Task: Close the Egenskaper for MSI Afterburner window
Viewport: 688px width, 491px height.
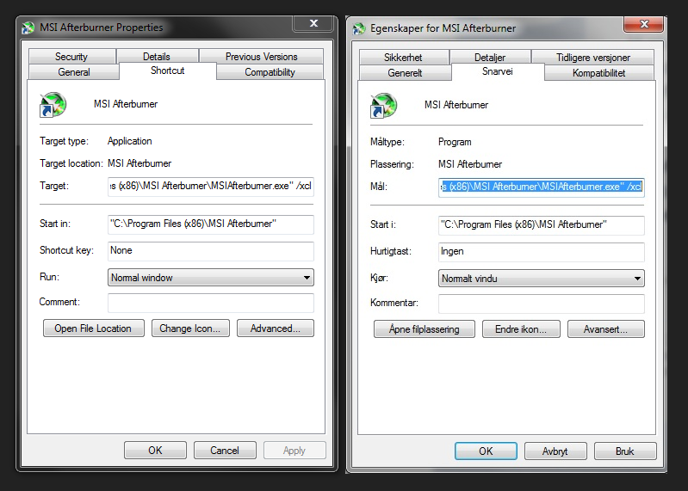Action: (x=643, y=25)
